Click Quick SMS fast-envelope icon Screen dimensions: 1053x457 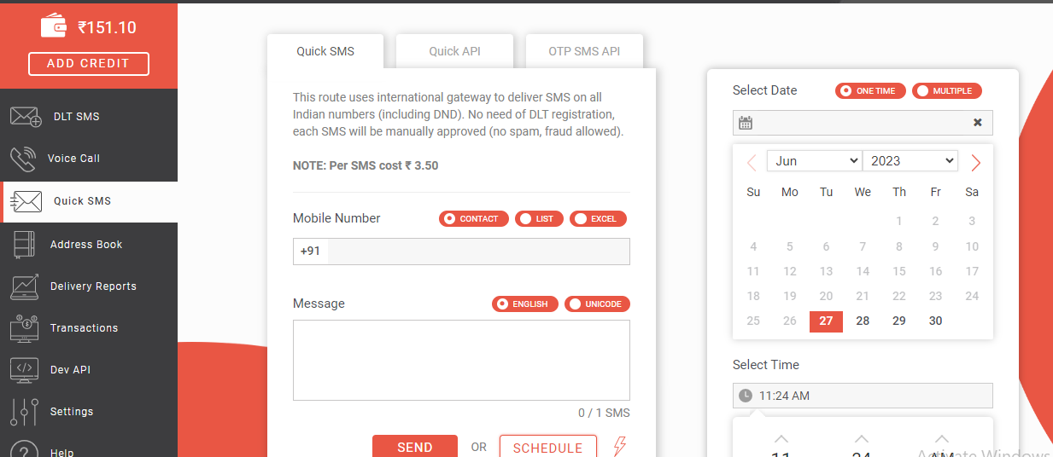[x=25, y=201]
